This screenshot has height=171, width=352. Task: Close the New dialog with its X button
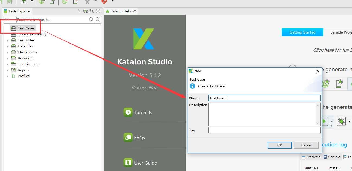coord(318,71)
